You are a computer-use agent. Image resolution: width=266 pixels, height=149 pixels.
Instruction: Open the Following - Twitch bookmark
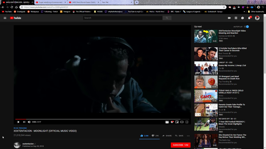click(x=49, y=12)
